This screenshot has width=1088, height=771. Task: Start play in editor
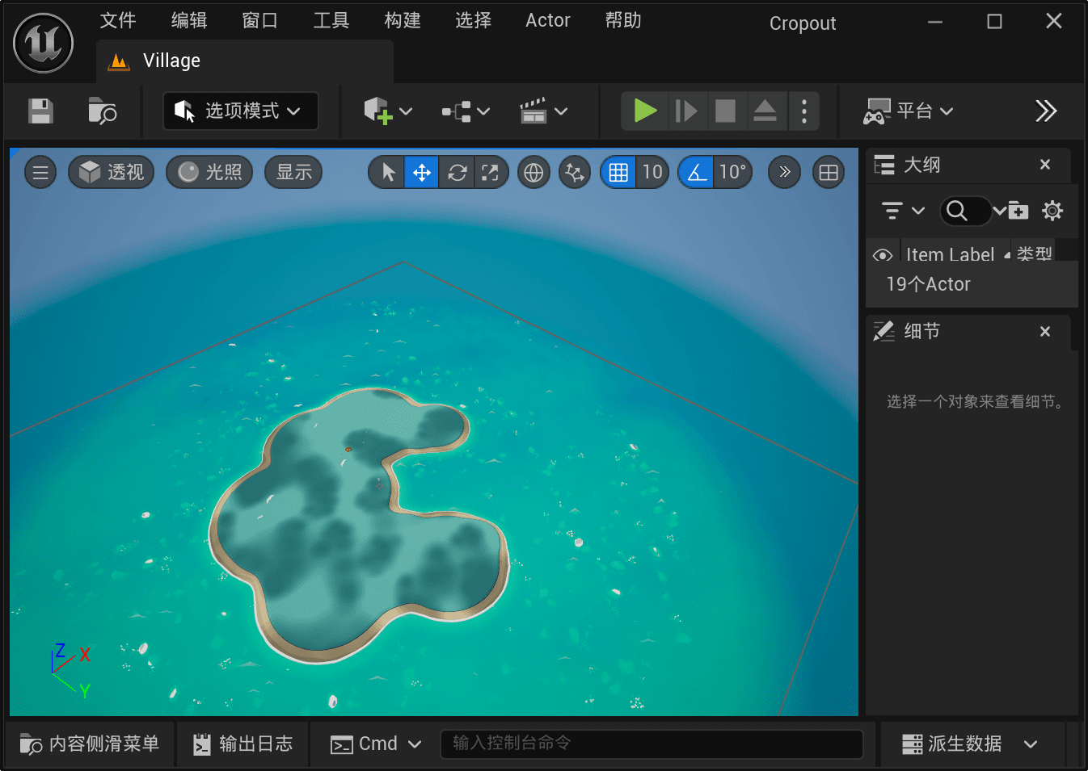[x=645, y=111]
